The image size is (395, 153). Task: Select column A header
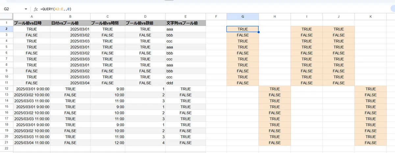point(32,16)
